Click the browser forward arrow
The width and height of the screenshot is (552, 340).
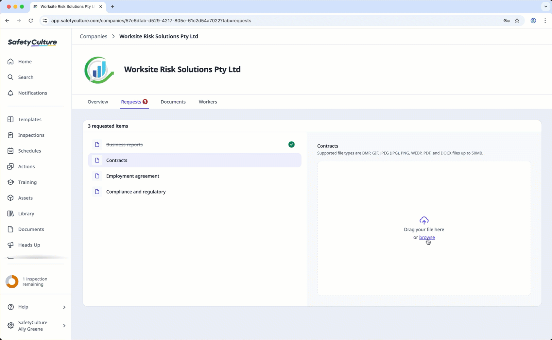point(19,21)
